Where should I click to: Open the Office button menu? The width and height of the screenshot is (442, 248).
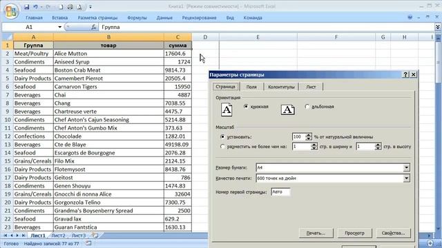11,11
